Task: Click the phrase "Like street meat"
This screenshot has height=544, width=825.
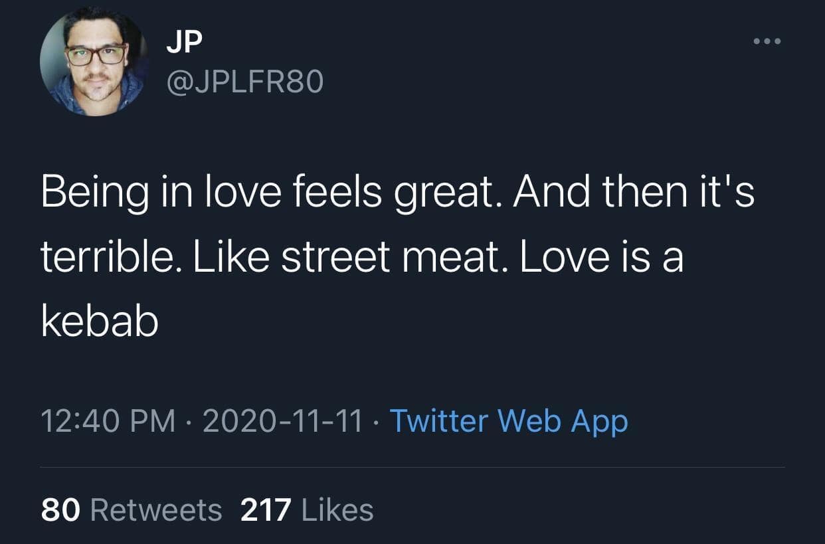Action: click(x=343, y=258)
